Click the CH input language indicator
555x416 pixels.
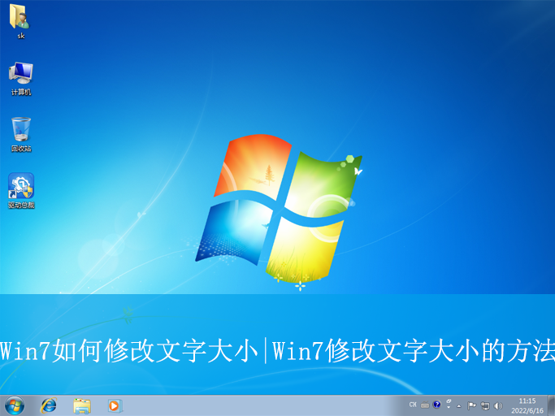(413, 405)
